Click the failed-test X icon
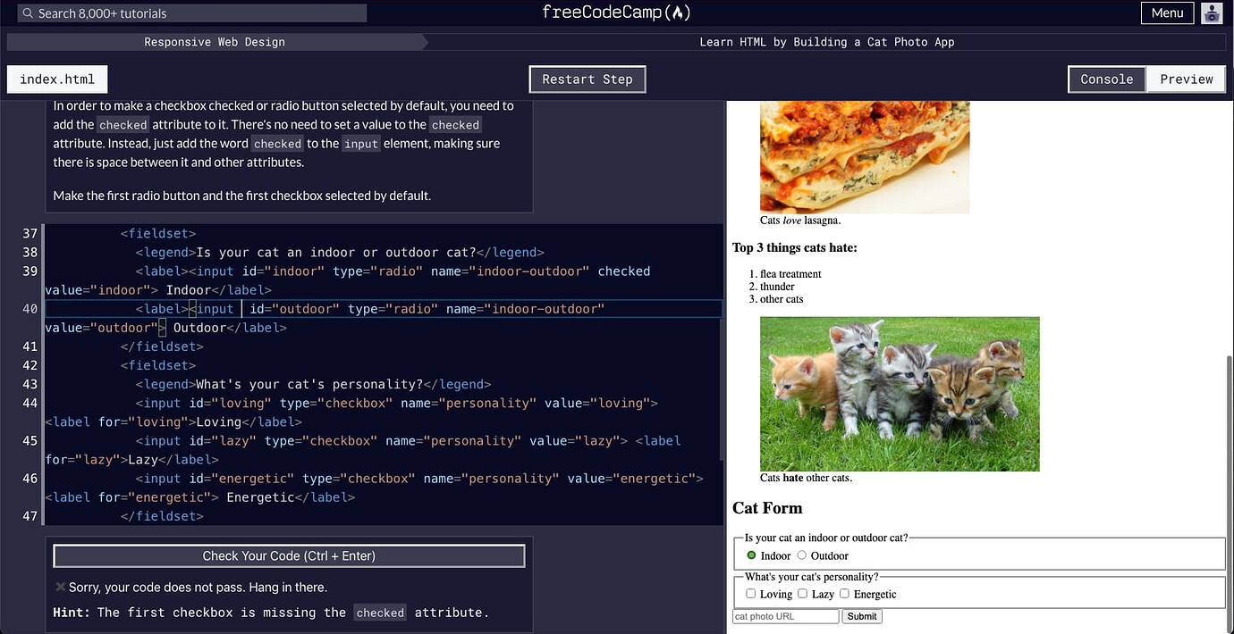The width and height of the screenshot is (1234, 634). point(60,587)
